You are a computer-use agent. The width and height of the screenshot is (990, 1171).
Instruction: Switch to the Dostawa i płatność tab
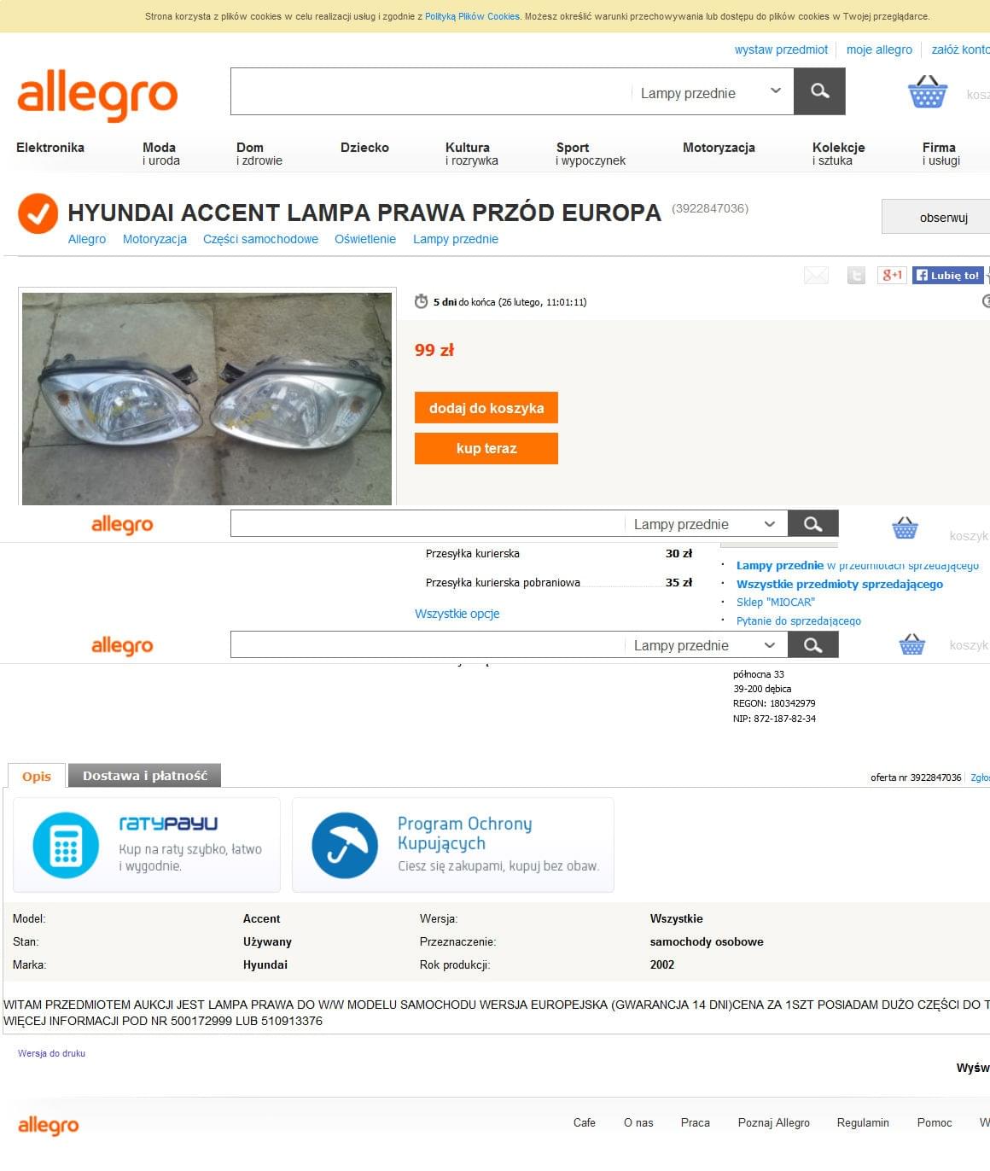point(145,776)
